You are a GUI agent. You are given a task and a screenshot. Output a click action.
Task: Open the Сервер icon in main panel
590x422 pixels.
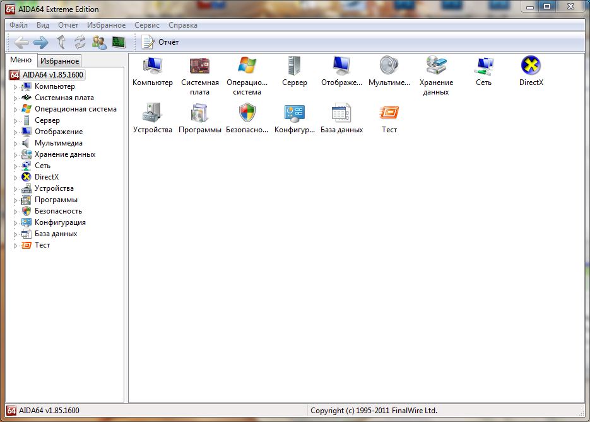coord(294,66)
